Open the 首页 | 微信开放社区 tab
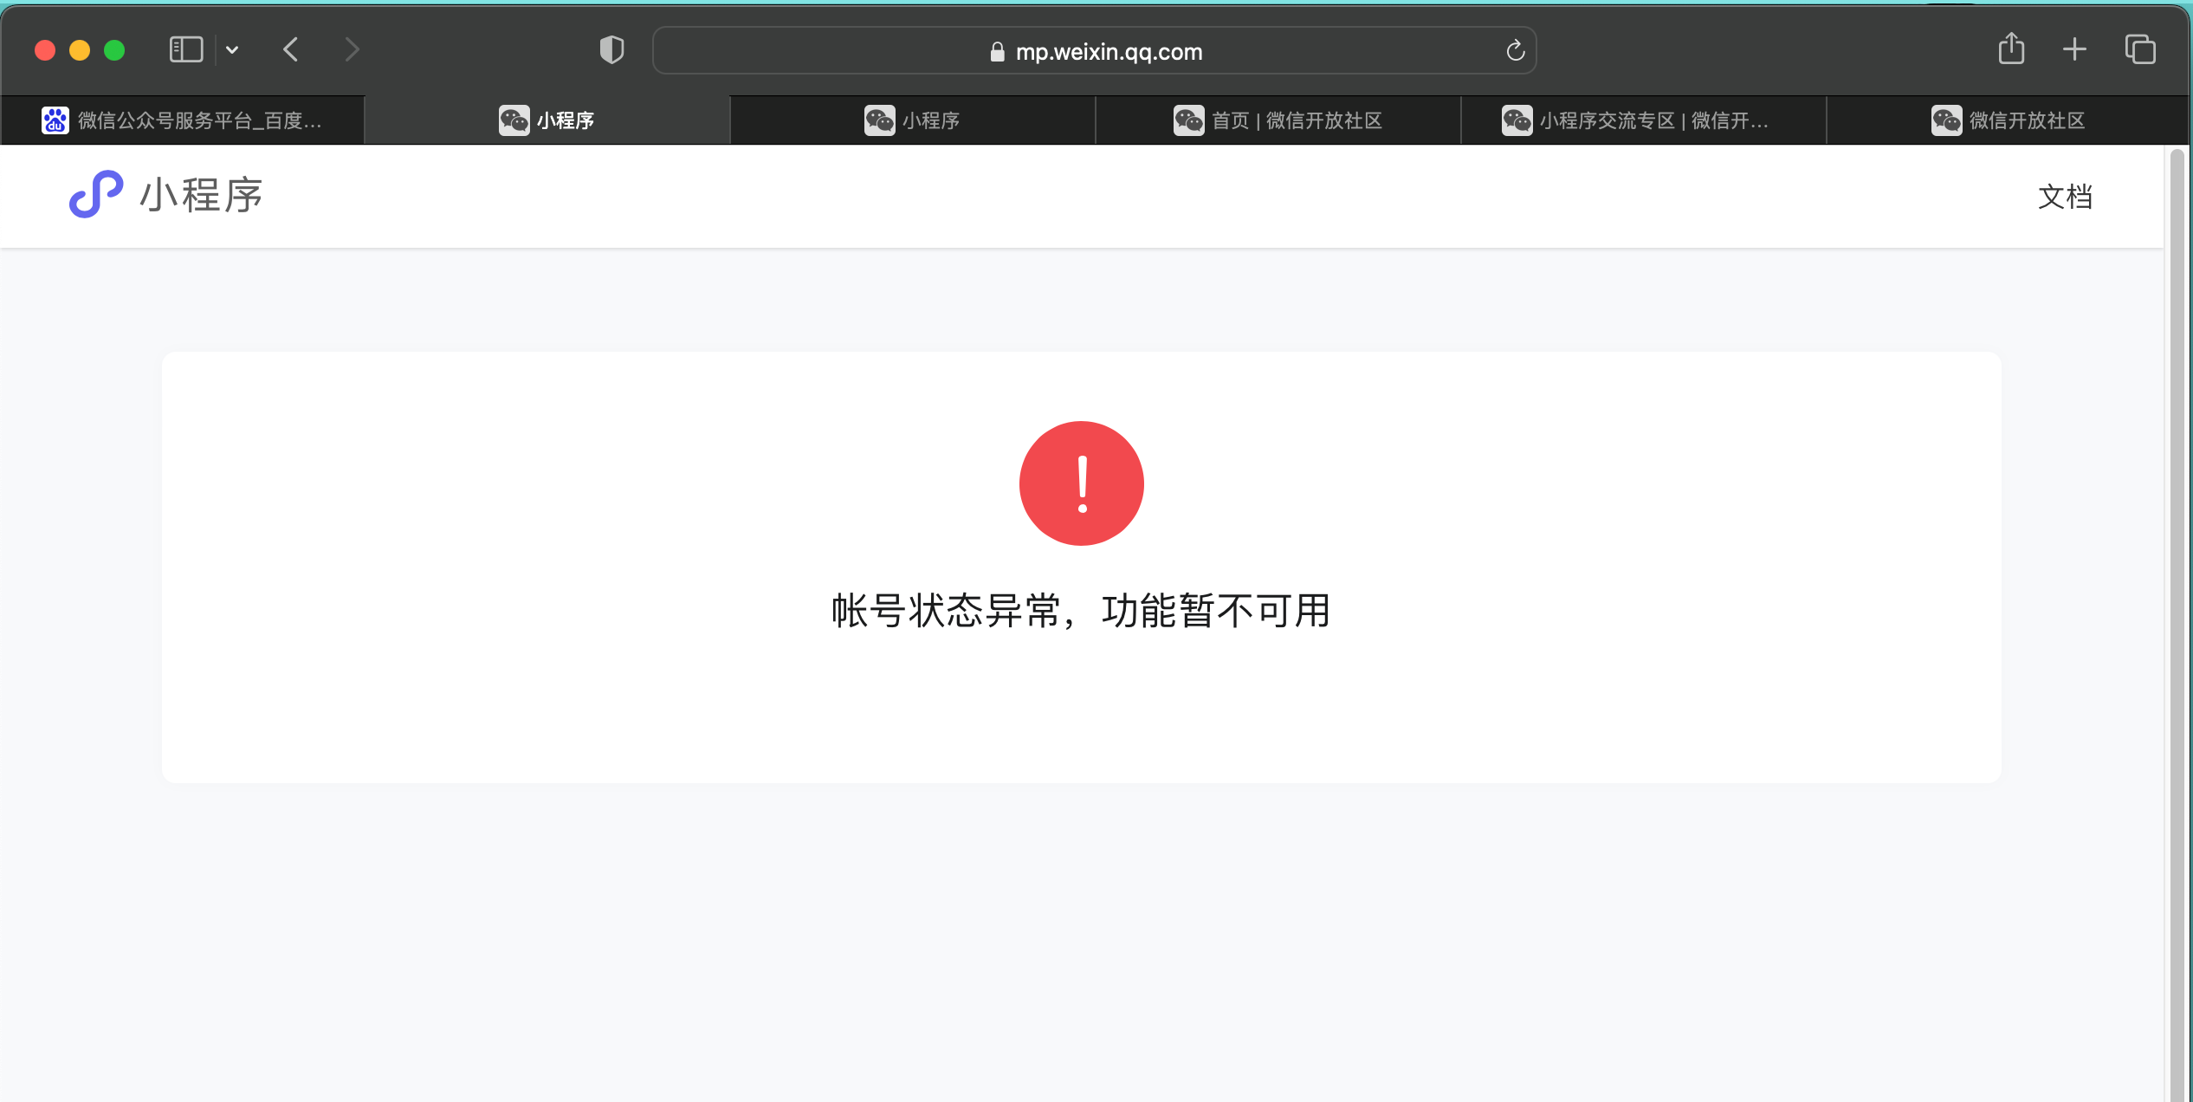 click(x=1278, y=120)
